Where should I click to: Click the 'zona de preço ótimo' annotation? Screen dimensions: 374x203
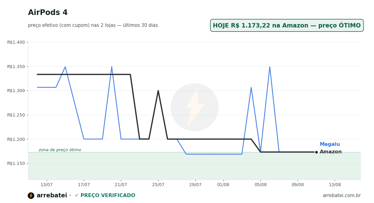point(60,150)
